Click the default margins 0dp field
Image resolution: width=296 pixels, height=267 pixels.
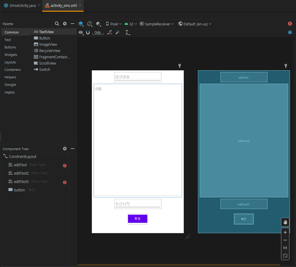98,33
